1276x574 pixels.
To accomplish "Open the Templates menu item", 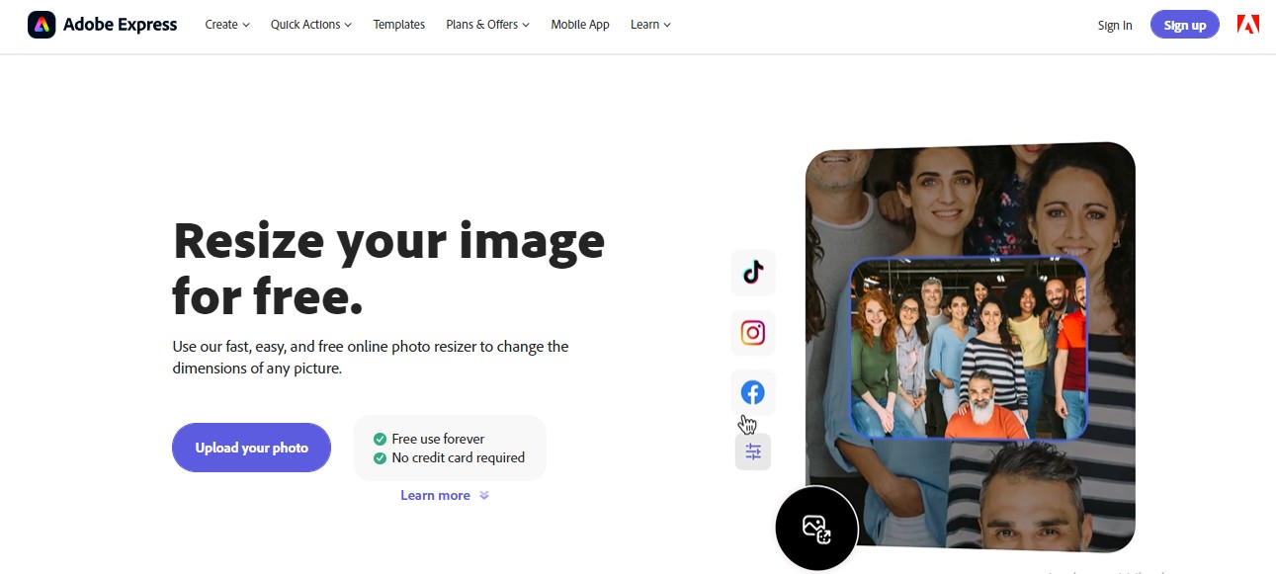I will click(398, 24).
